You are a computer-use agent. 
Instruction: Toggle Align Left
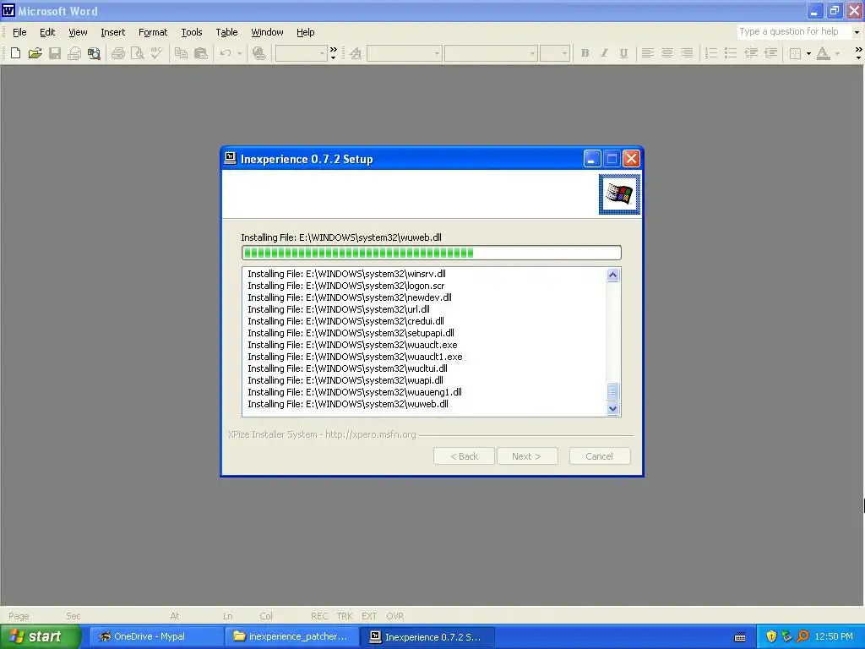648,53
